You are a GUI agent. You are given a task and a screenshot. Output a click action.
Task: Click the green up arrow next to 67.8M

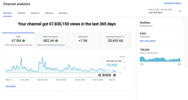coord(24,41)
